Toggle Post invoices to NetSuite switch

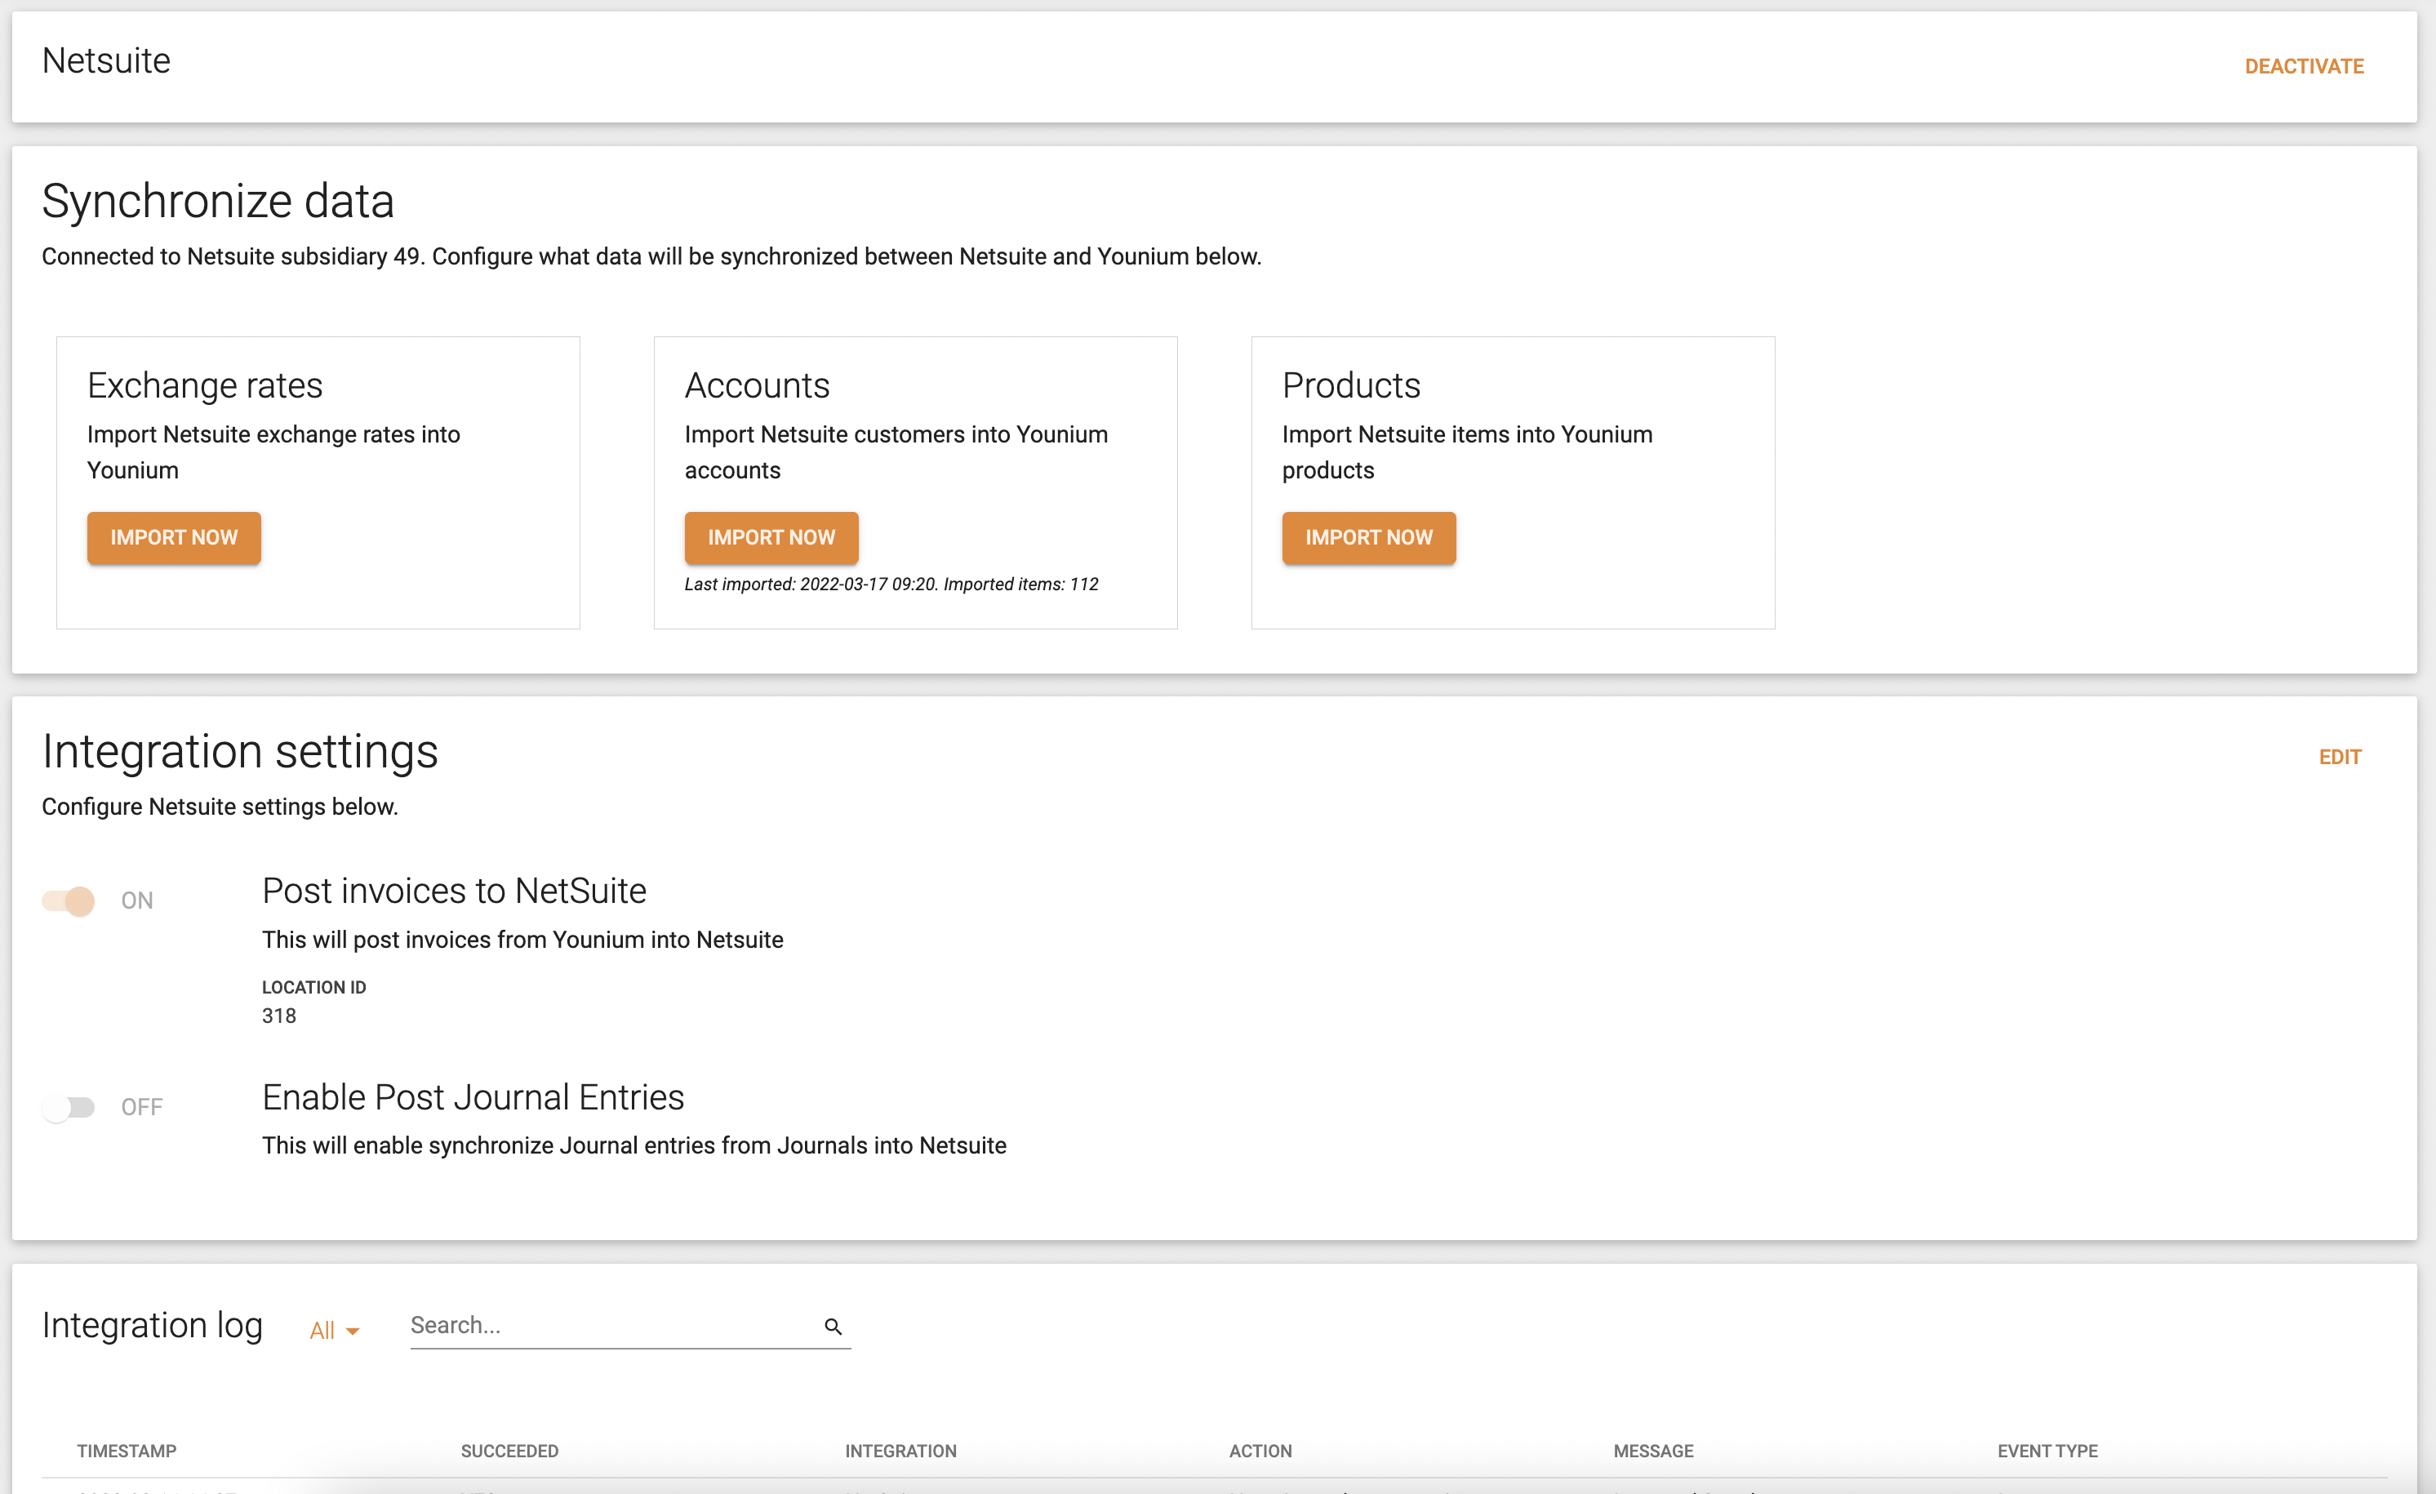(x=69, y=900)
